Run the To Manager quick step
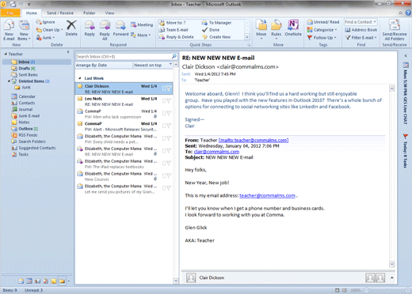This screenshot has height=294, width=412. tap(216, 23)
